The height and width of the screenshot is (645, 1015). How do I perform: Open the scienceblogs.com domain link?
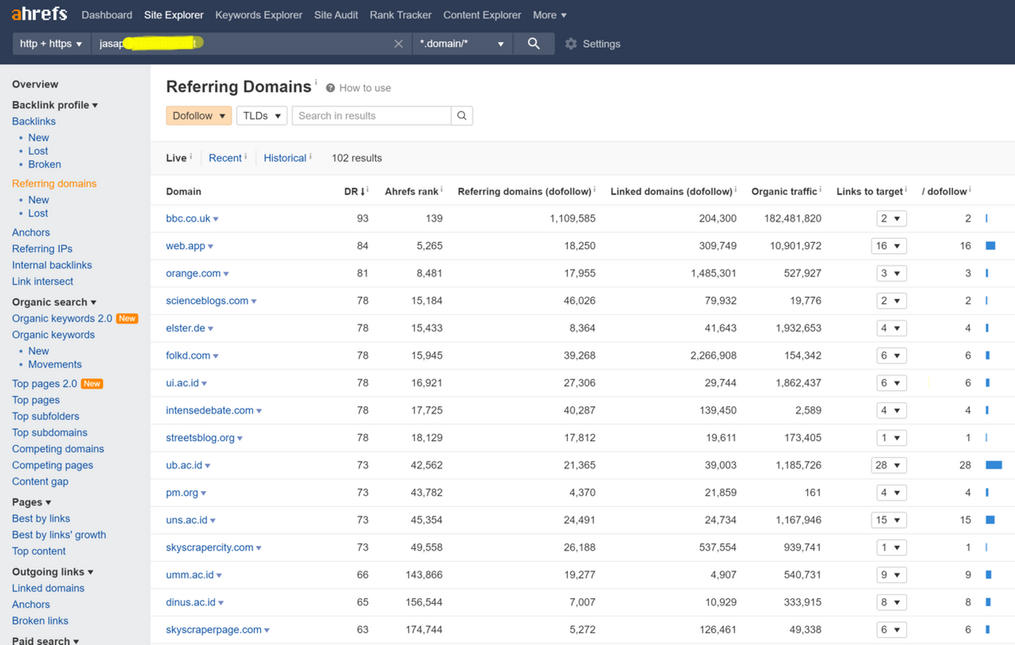(x=207, y=301)
